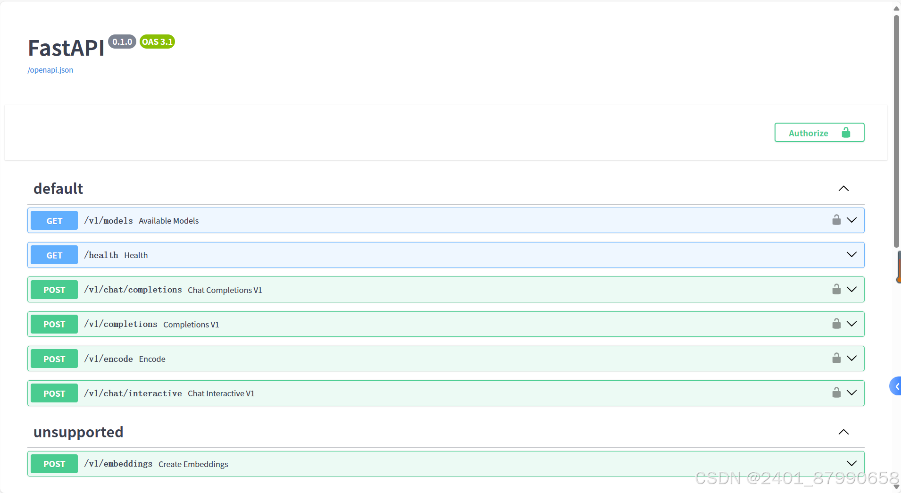
Task: Click the 'Available Models' description
Action: [x=169, y=221]
